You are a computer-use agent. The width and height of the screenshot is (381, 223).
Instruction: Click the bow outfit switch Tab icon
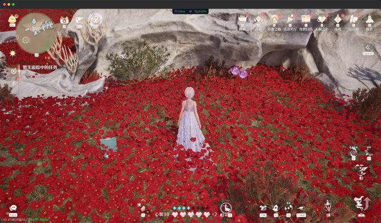(263, 208)
